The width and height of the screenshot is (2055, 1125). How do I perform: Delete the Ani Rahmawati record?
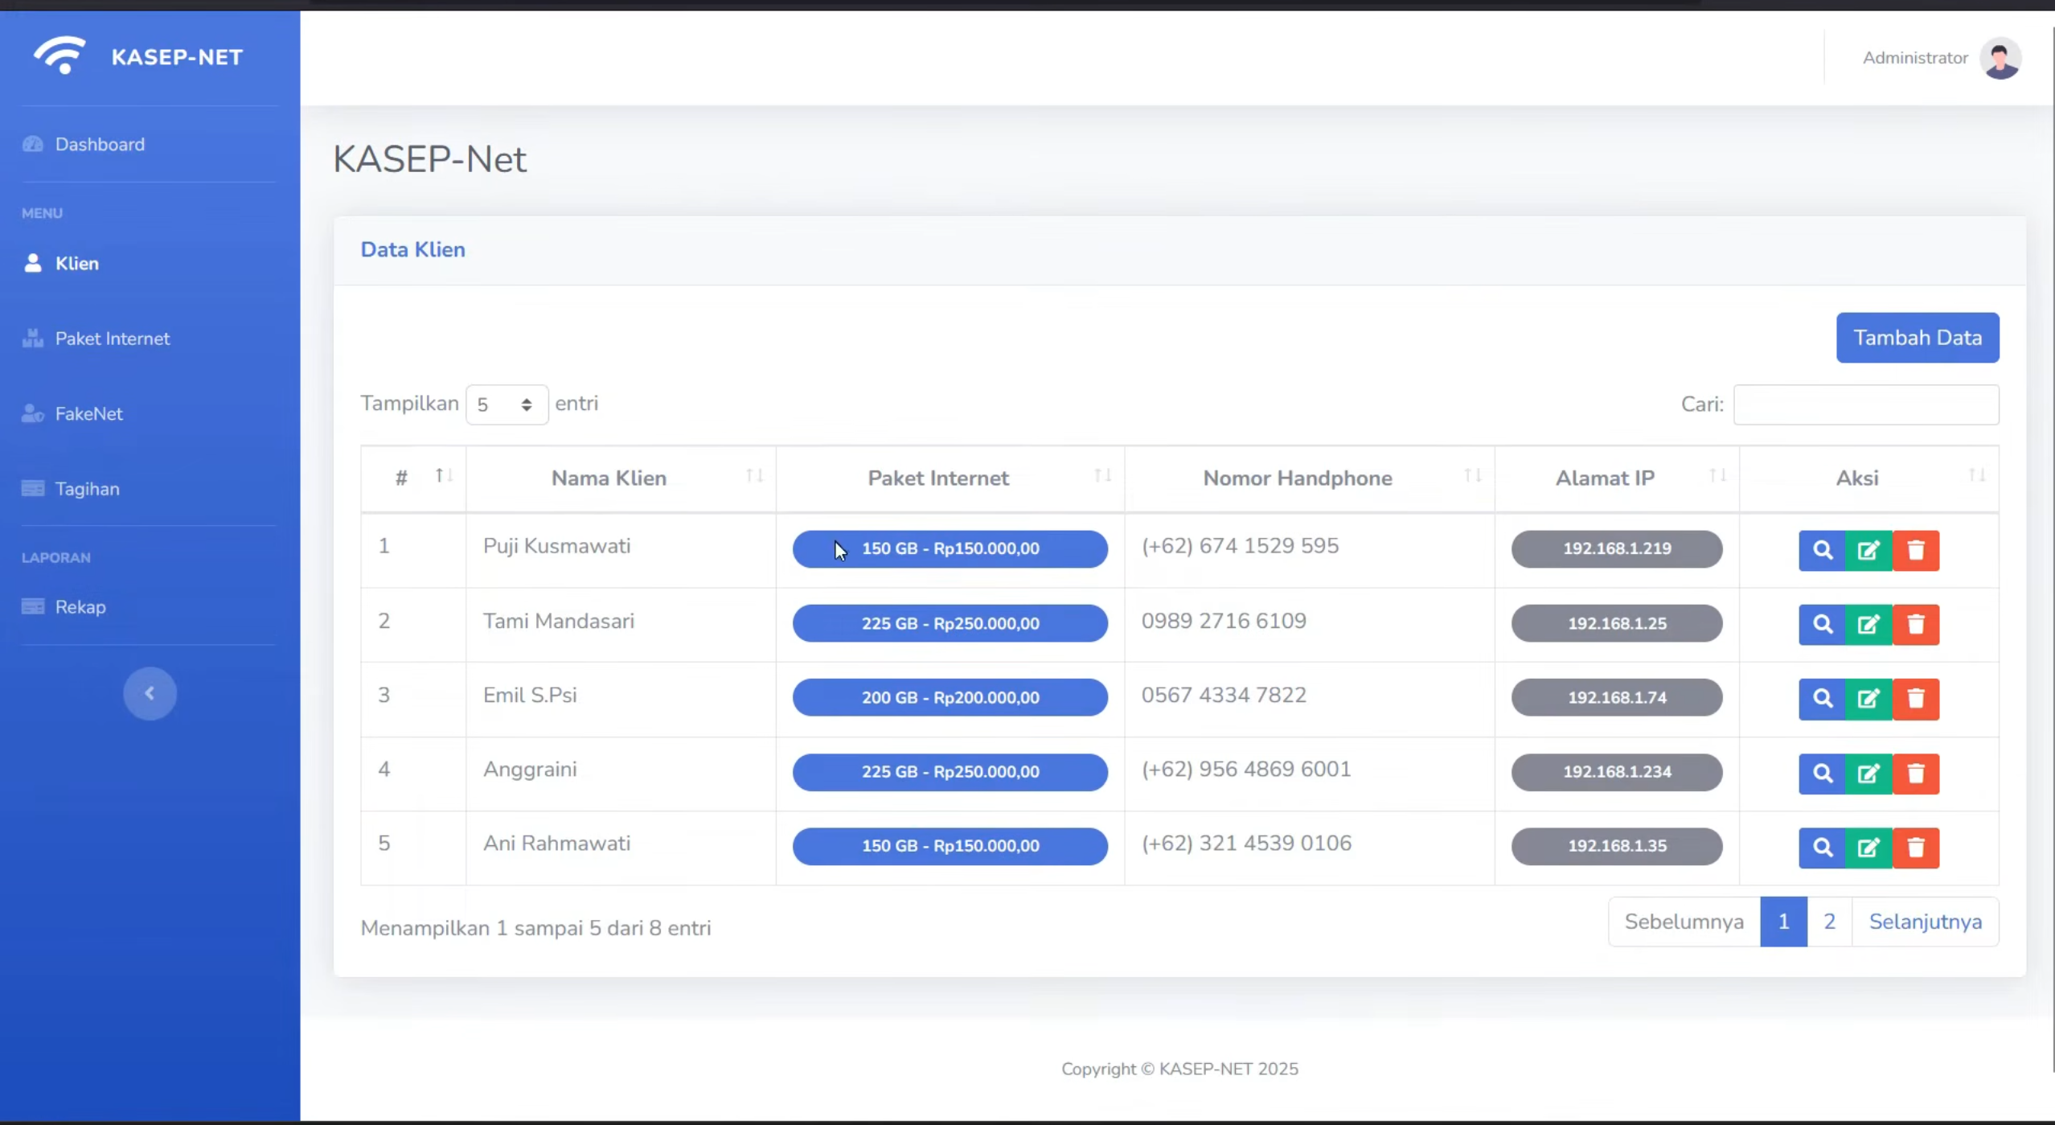(1916, 847)
